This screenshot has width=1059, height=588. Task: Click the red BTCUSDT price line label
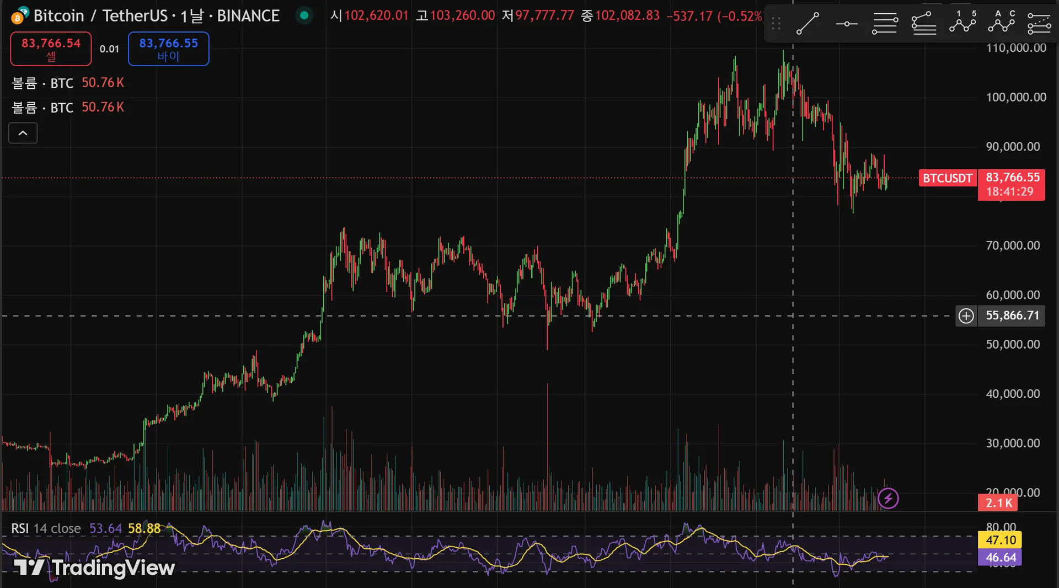[x=948, y=178]
